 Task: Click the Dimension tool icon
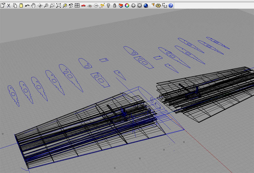(x=164, y=6)
